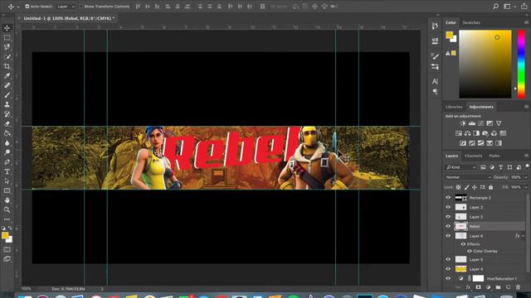Open the Normal blend mode dropdown

coord(468,177)
